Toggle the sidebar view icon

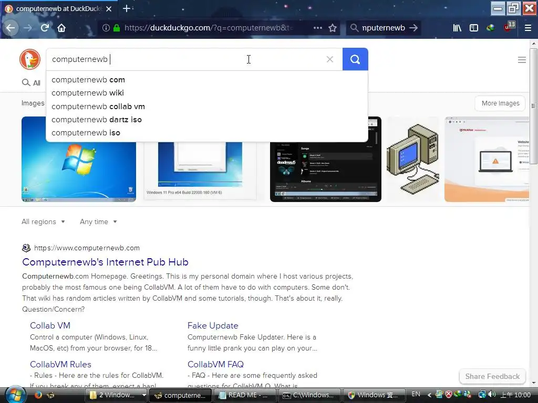coord(474,28)
